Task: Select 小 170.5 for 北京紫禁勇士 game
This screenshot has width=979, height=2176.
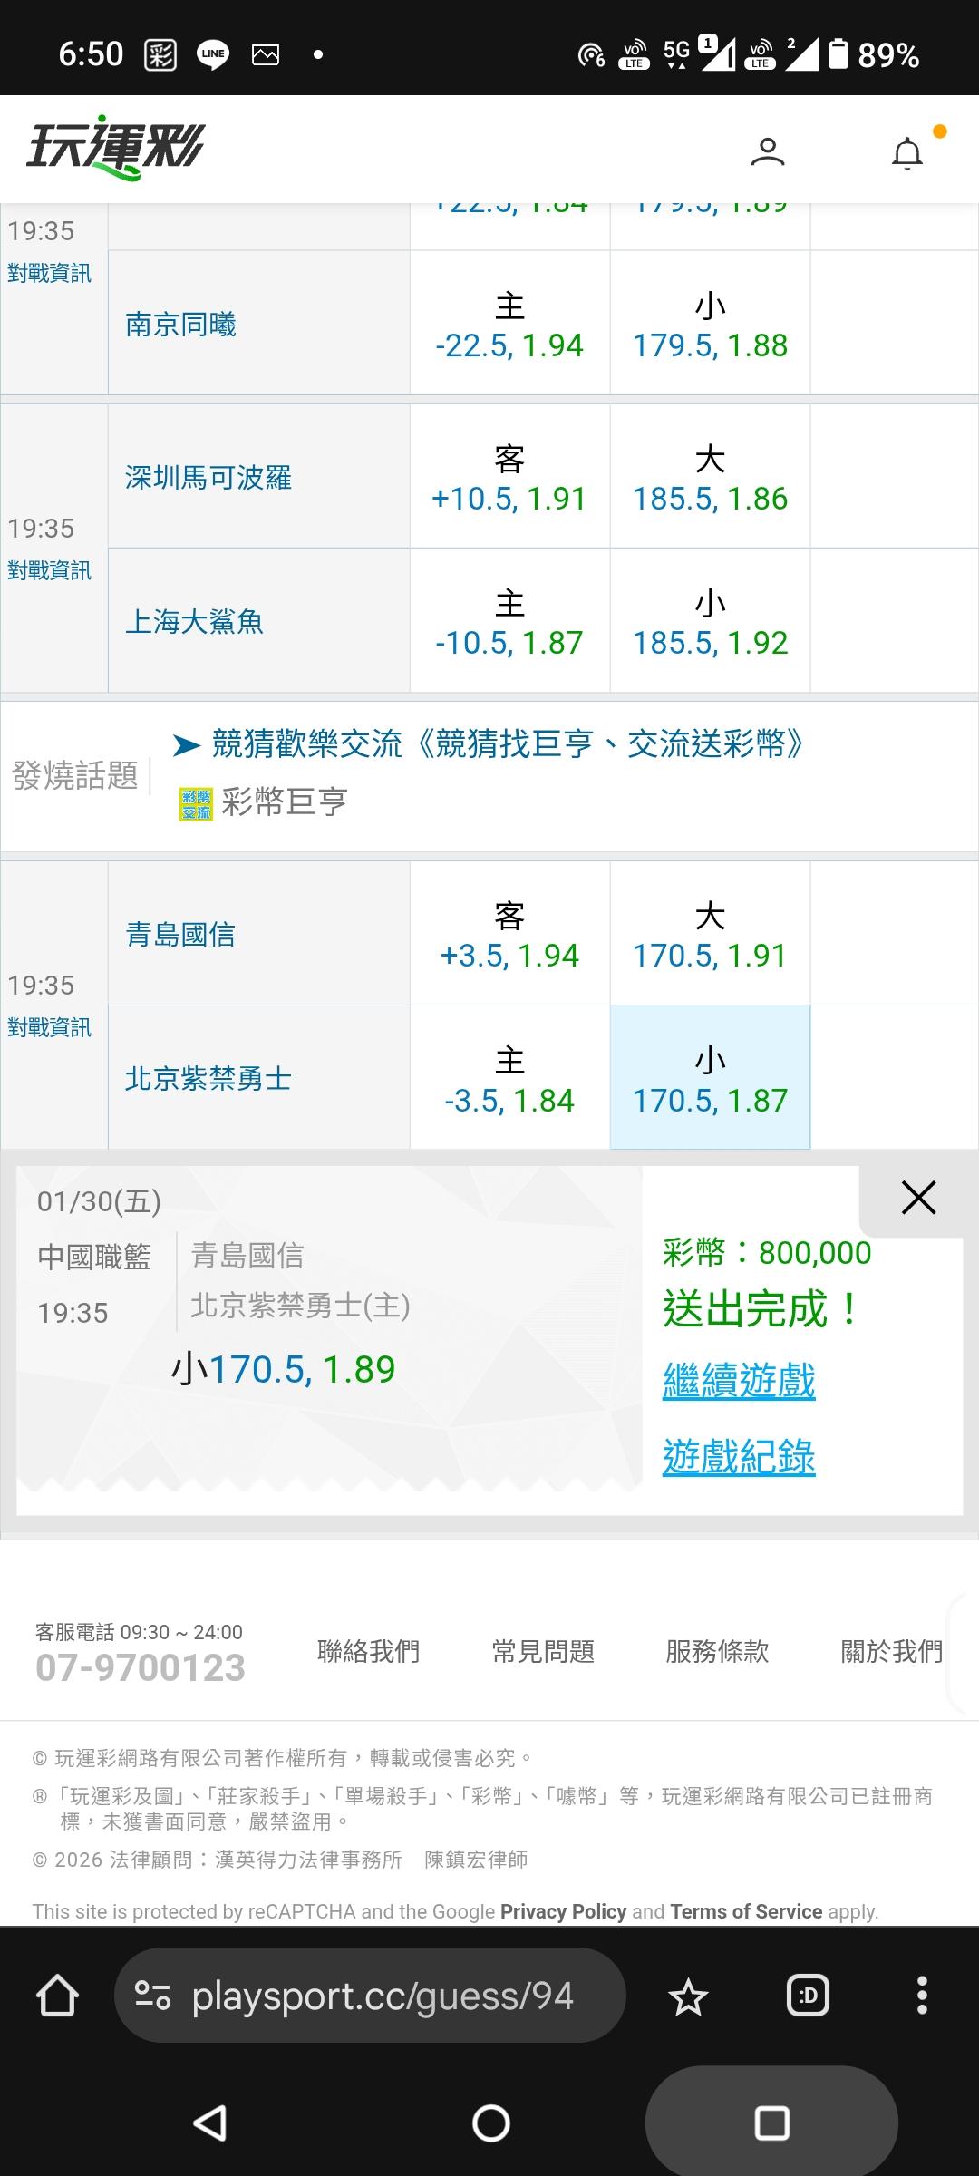Action: pos(710,1078)
